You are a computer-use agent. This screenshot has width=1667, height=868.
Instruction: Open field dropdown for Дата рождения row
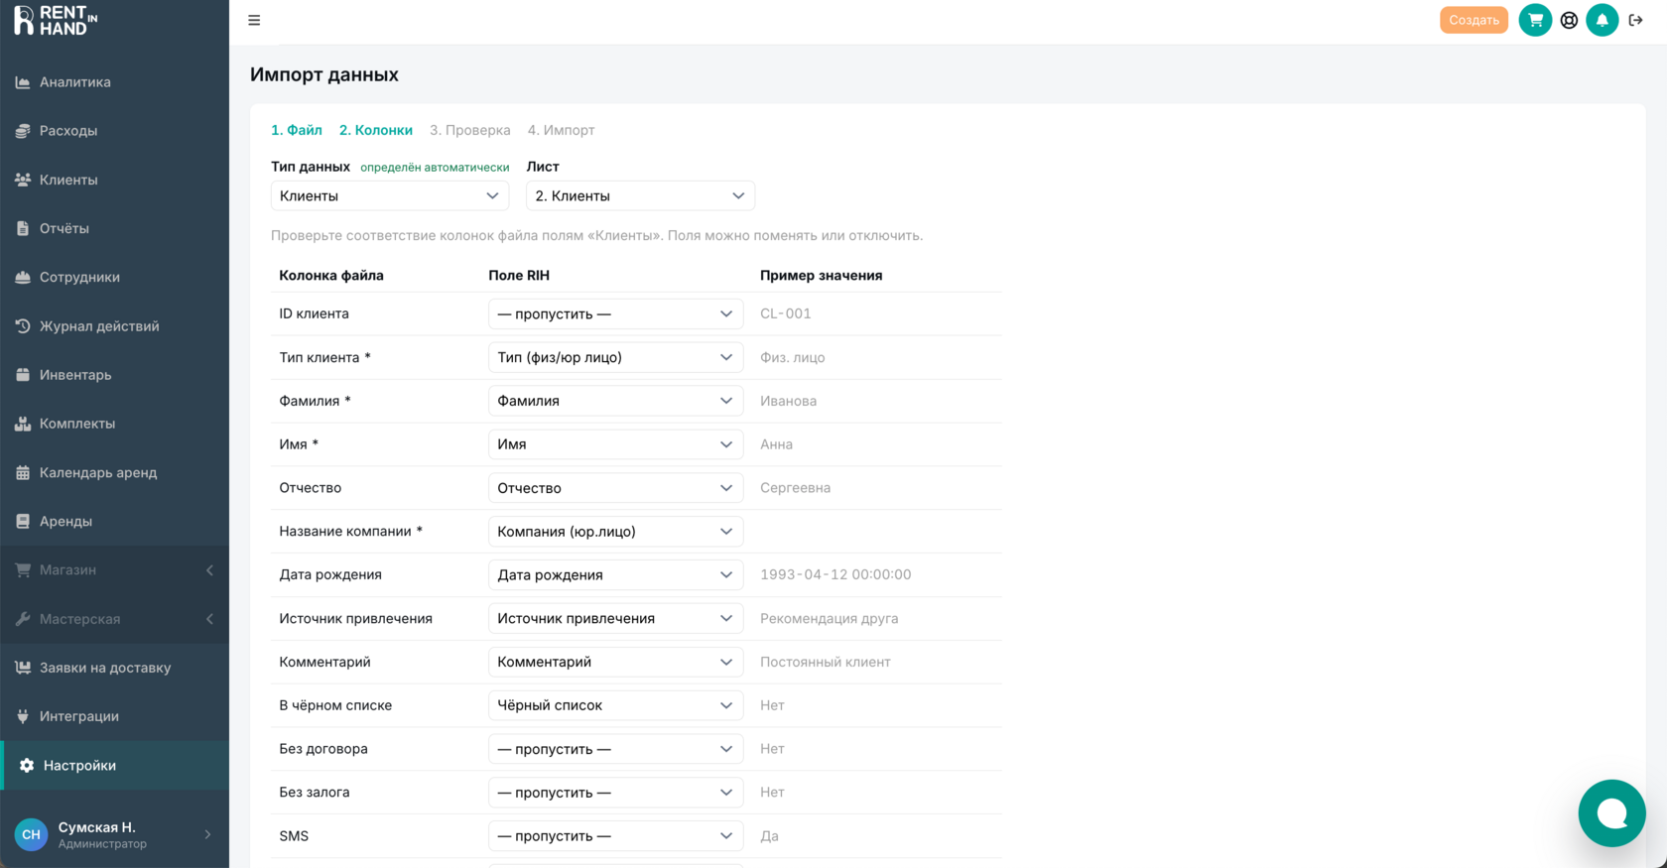point(615,574)
